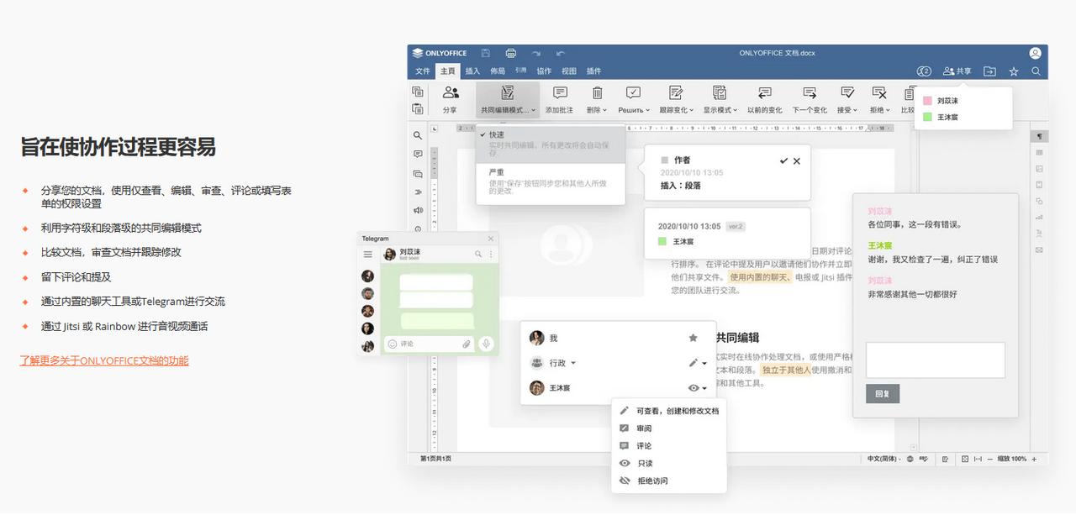Select the 只读 permission option
The height and width of the screenshot is (515, 1076).
(669, 464)
